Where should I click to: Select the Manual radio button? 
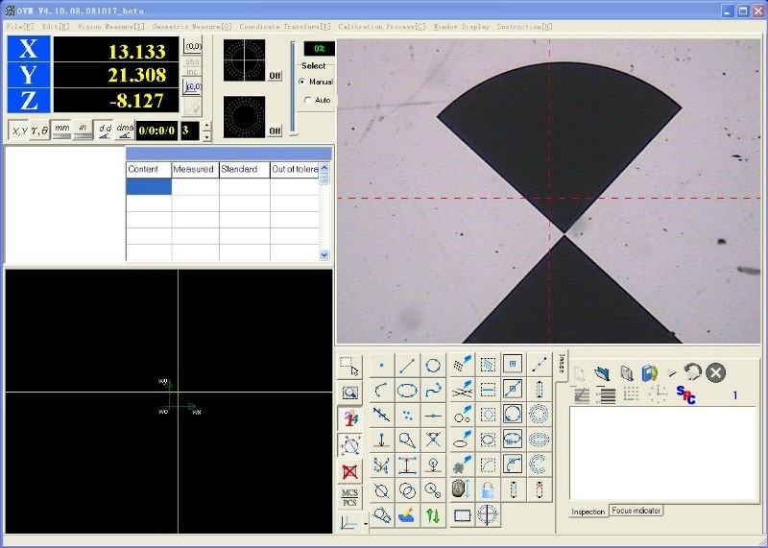point(303,82)
